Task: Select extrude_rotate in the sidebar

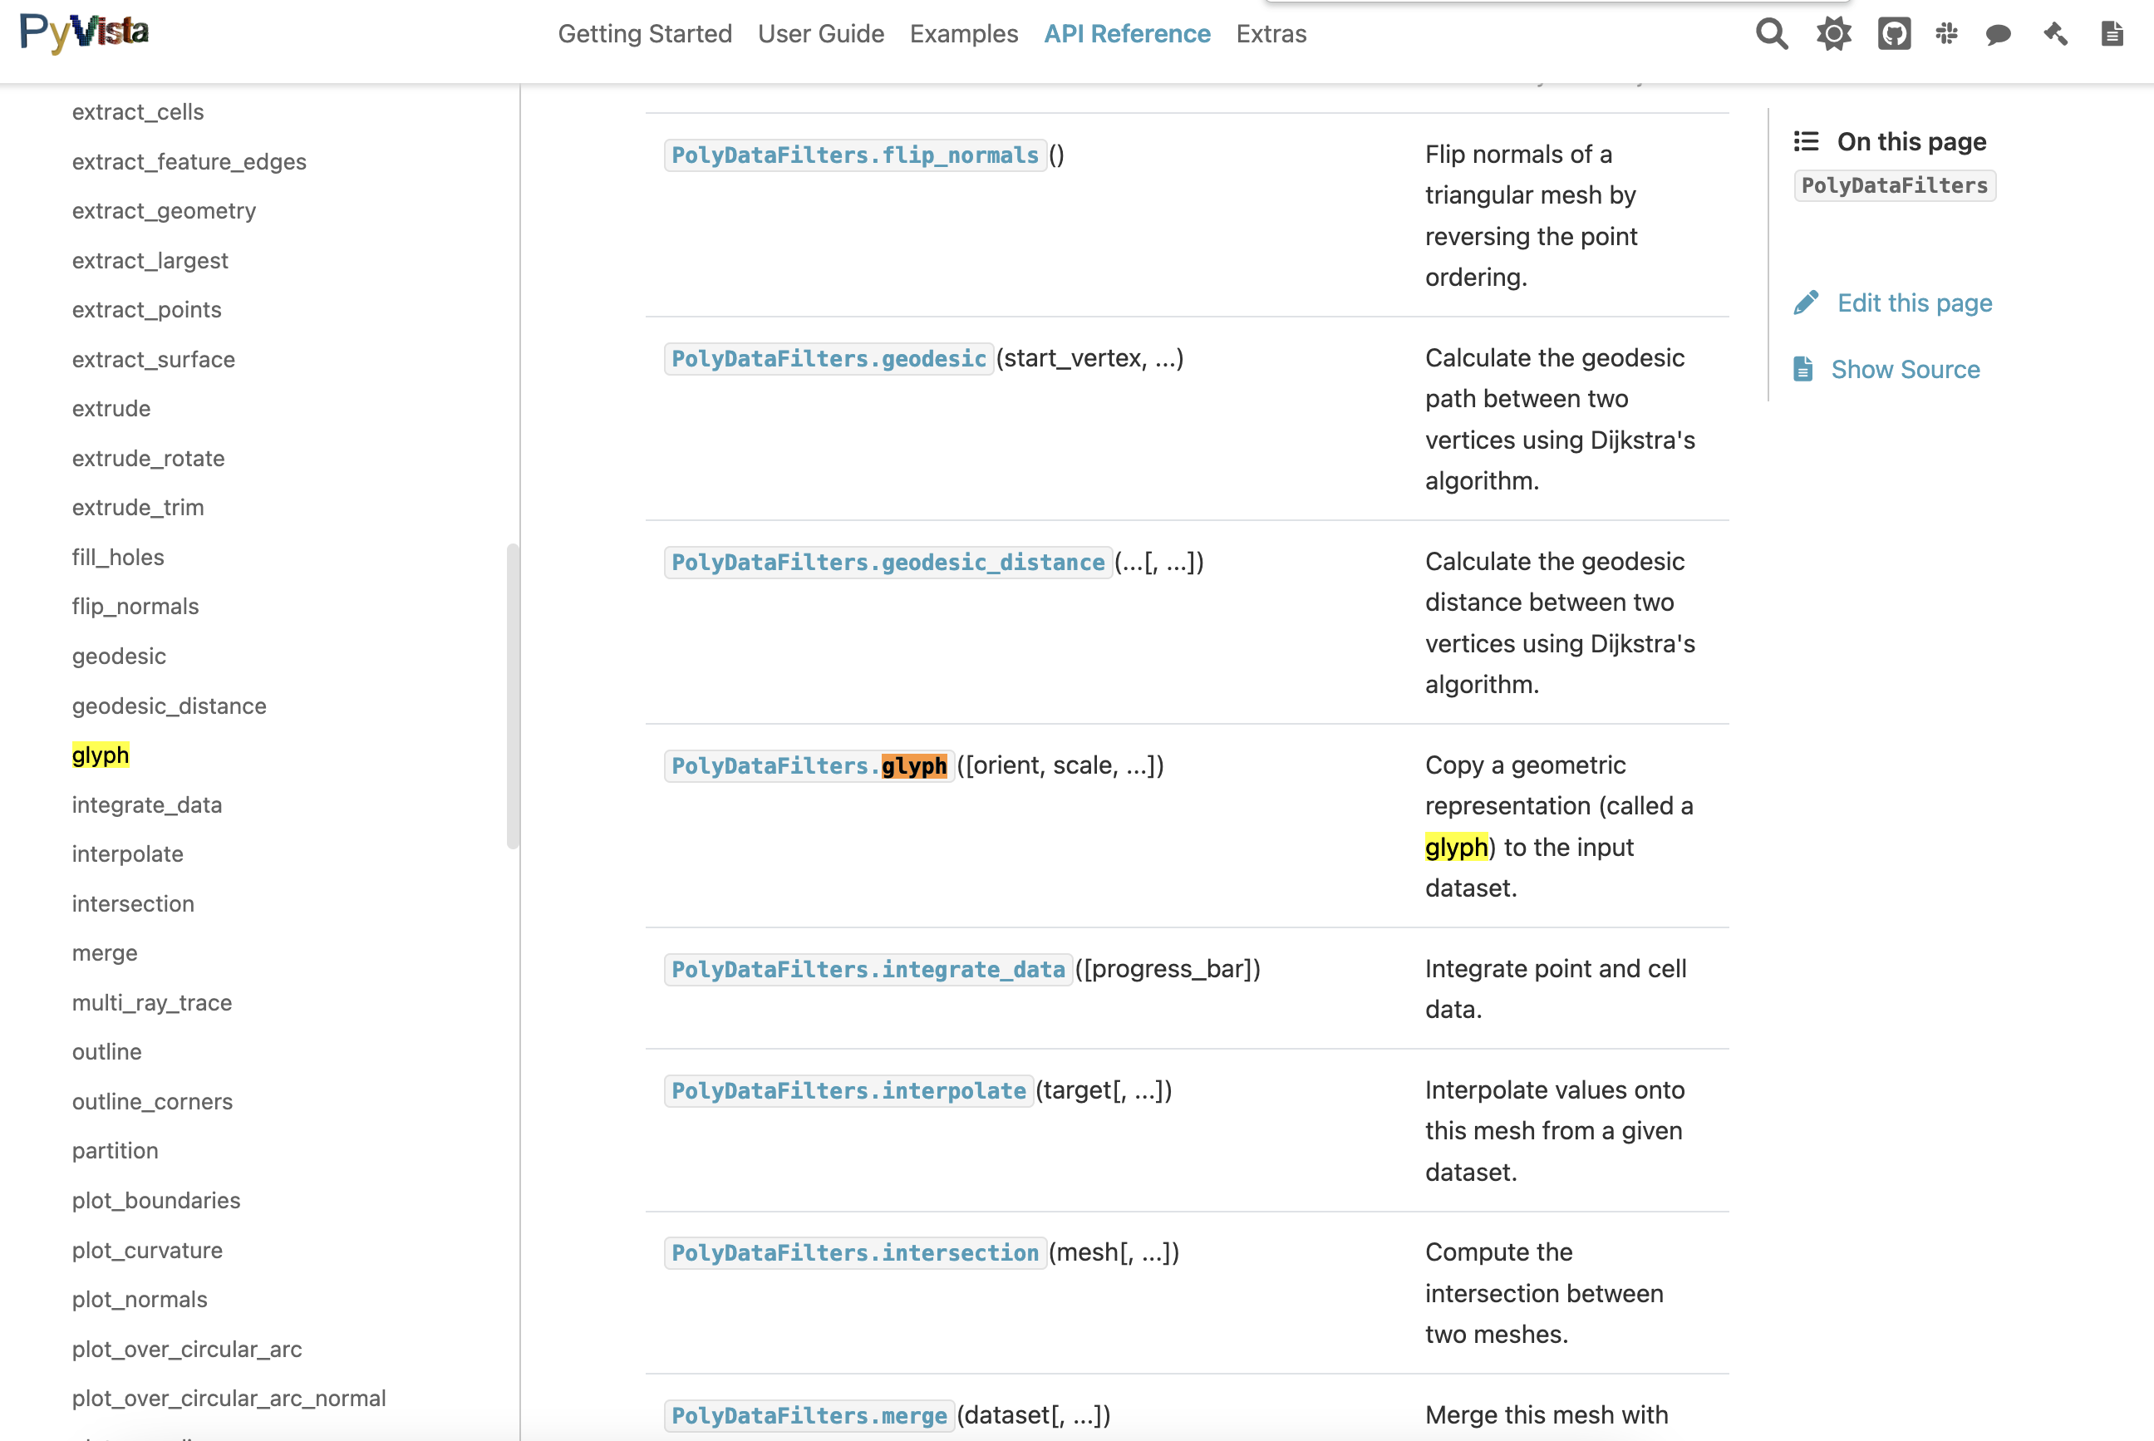Action: (x=148, y=459)
